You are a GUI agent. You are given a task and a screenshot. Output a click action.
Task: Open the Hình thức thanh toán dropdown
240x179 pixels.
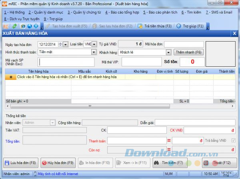[94, 52]
